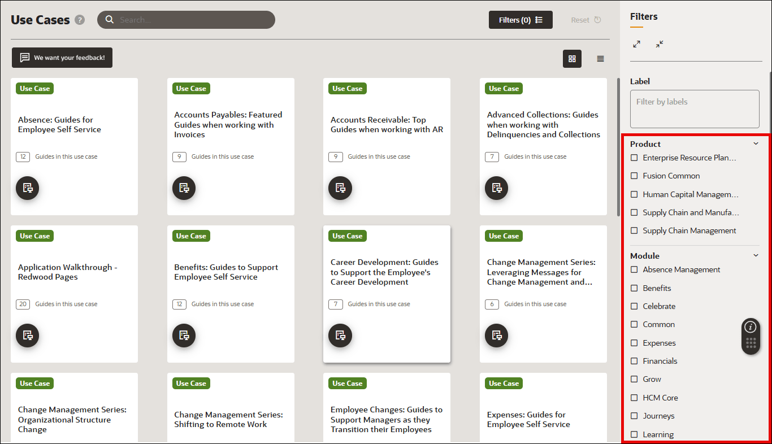Viewport: 772px width, 444px height.
Task: Open Accounts Payables: Featured Guides title
Action: pos(228,124)
